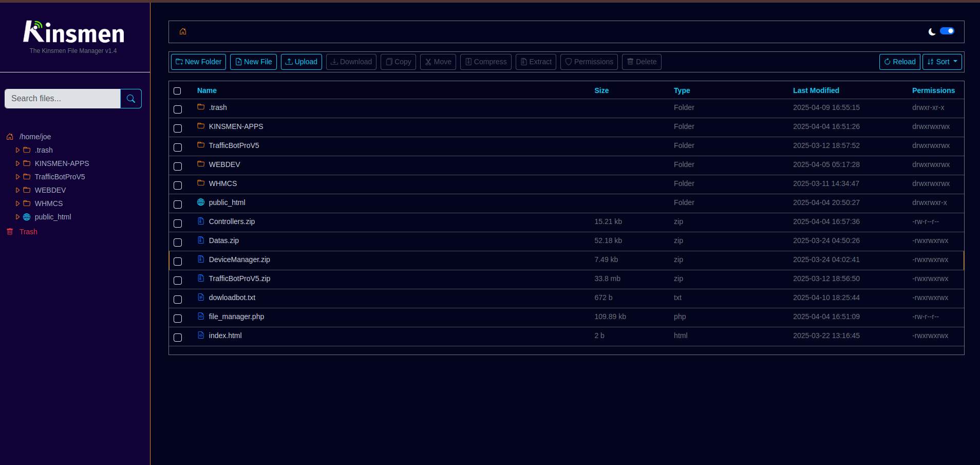980x465 pixels.
Task: Check the KINSMEN-APPS row checkbox
Action: coord(178,128)
